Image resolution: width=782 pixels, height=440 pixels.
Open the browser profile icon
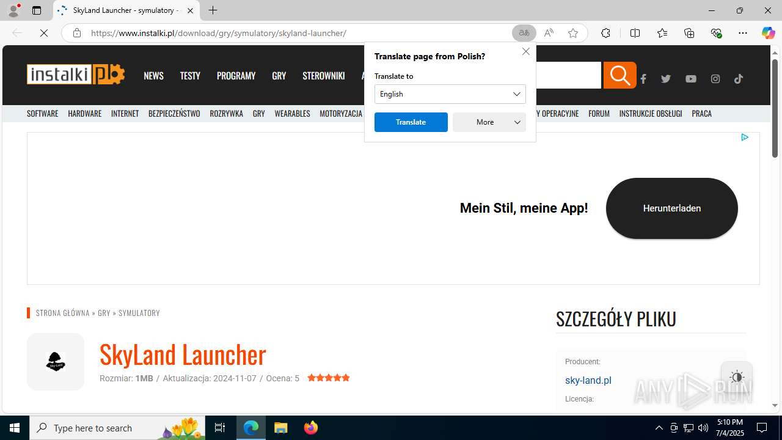click(13, 10)
